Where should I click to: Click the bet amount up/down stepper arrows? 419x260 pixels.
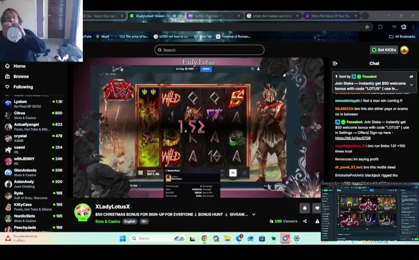[x=222, y=173]
